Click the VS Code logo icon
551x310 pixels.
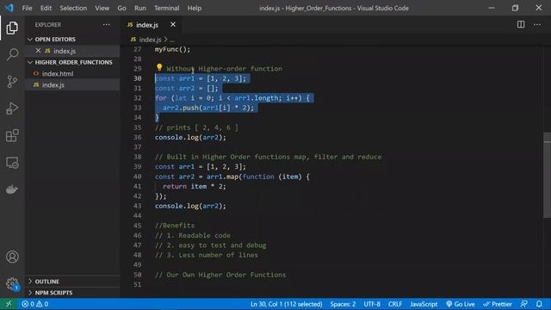click(9, 8)
